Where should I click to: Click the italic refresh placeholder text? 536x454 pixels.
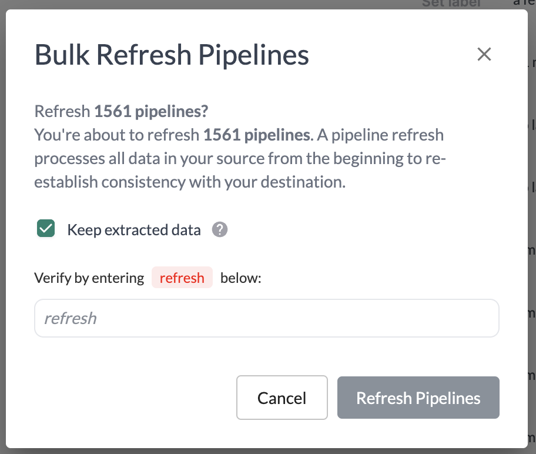(71, 318)
